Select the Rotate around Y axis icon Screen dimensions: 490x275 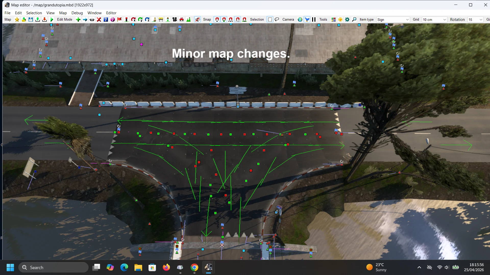(x=140, y=20)
